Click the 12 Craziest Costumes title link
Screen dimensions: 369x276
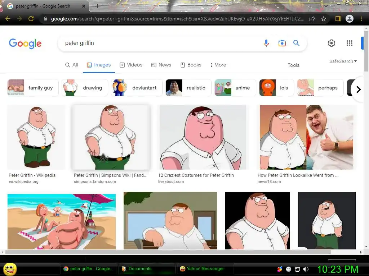(196, 175)
